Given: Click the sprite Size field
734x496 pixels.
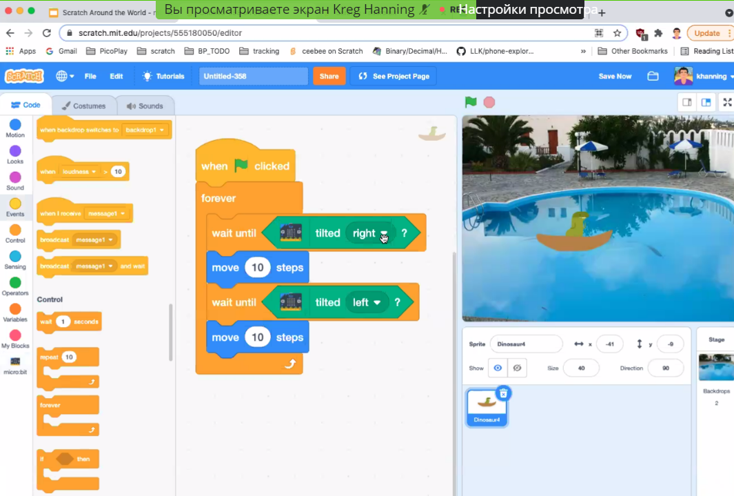Looking at the screenshot, I should click(x=582, y=368).
